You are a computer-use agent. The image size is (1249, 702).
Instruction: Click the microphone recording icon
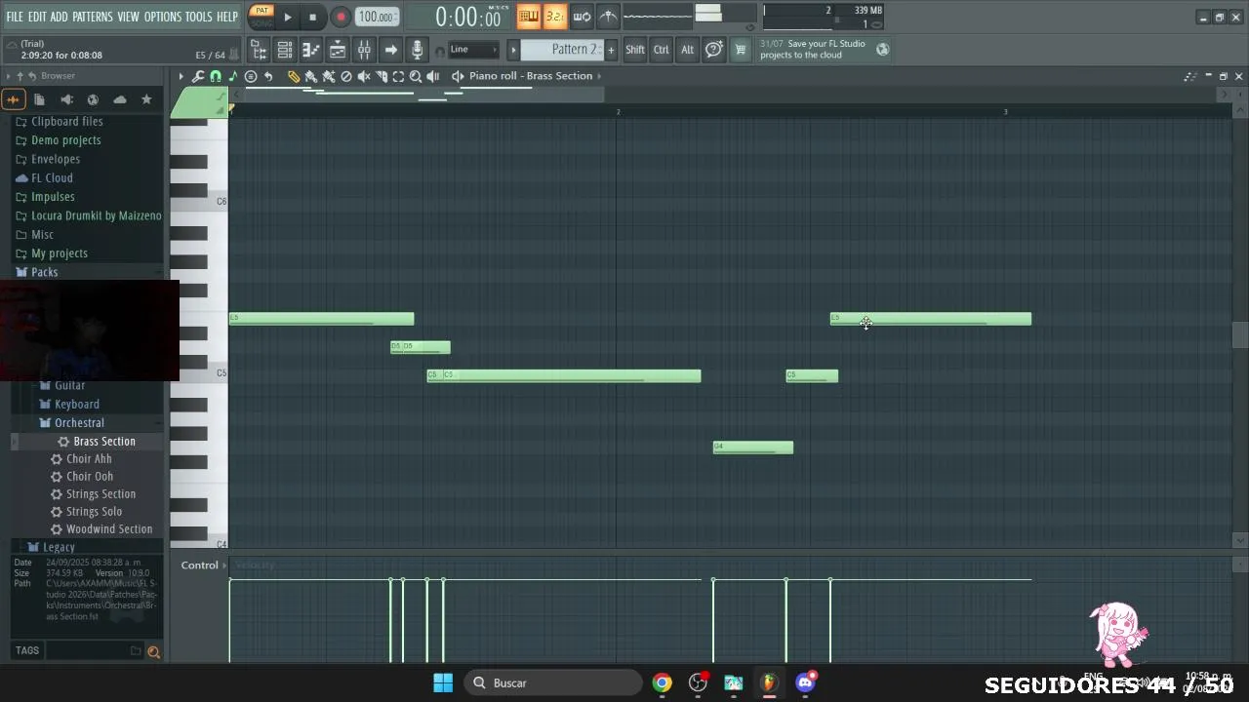(x=417, y=50)
